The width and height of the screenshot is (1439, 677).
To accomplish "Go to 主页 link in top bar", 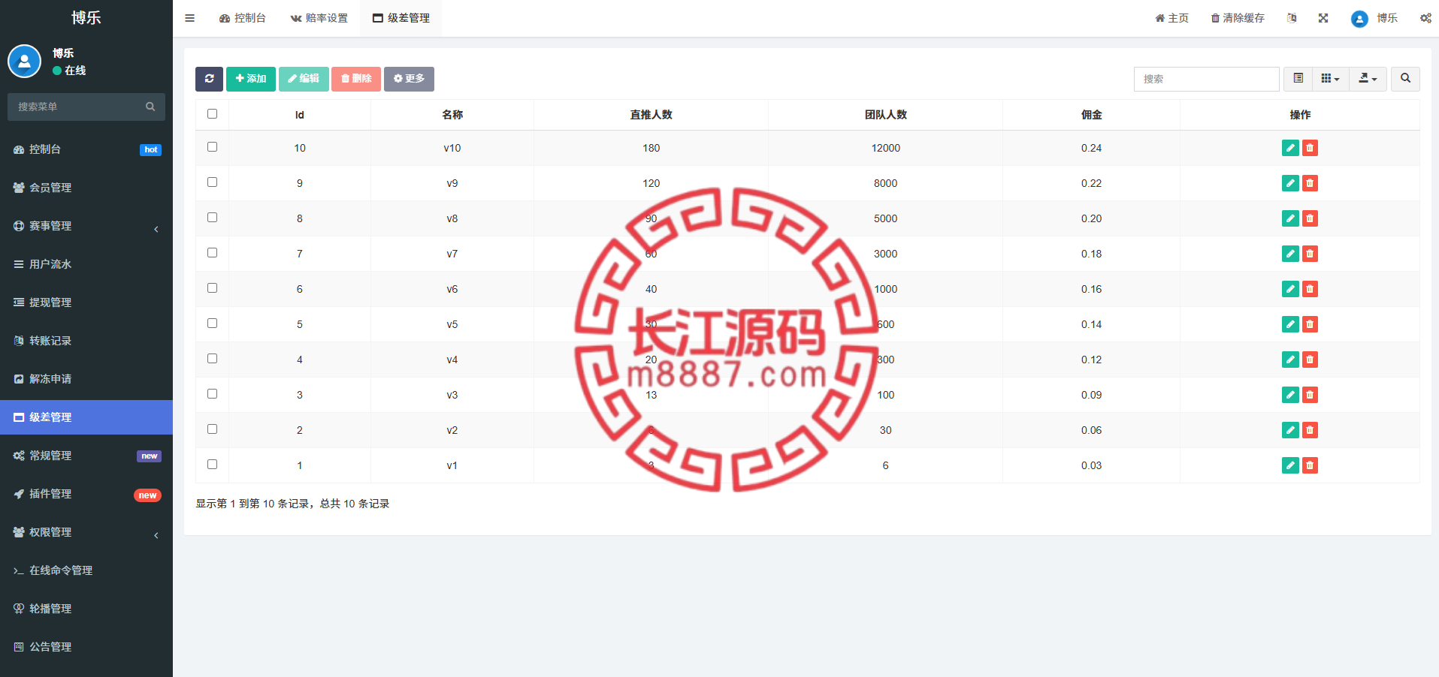I will [1171, 18].
